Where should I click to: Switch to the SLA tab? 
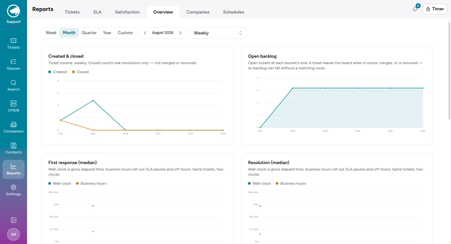(97, 12)
